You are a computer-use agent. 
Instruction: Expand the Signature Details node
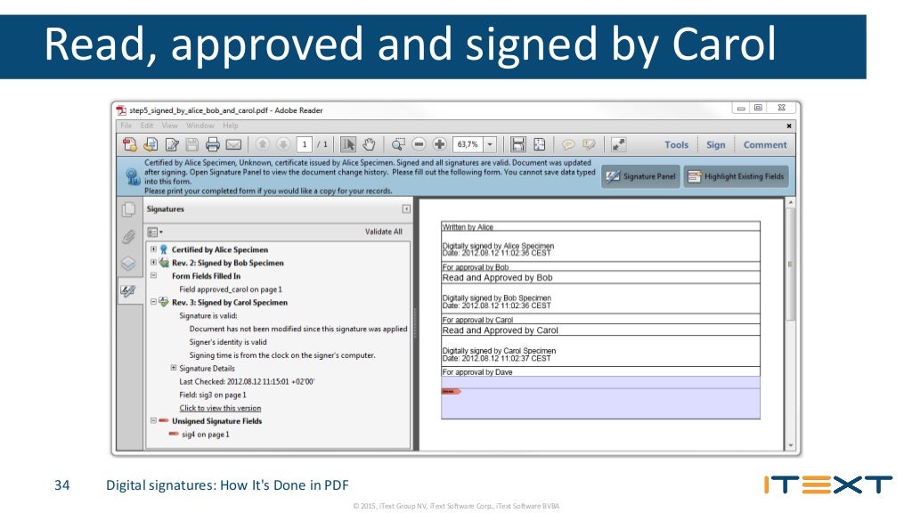pos(174,368)
